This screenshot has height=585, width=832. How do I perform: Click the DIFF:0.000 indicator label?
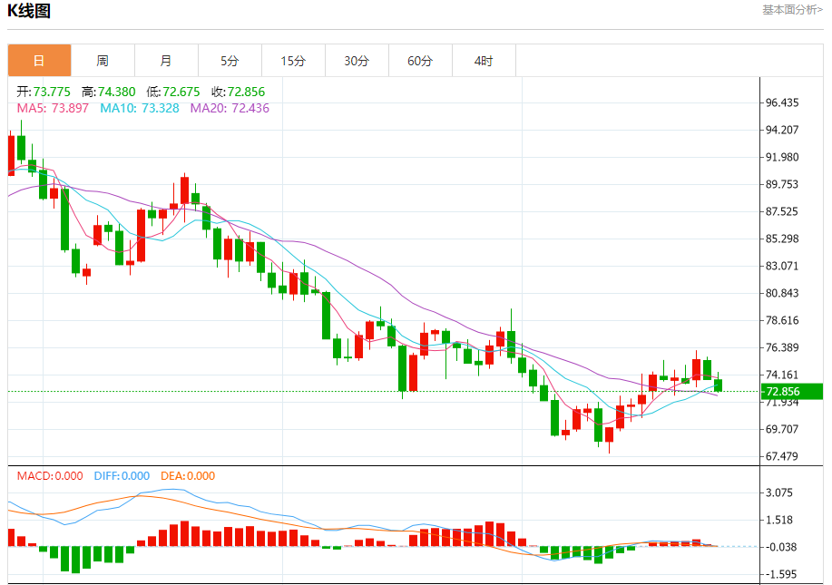pos(122,476)
